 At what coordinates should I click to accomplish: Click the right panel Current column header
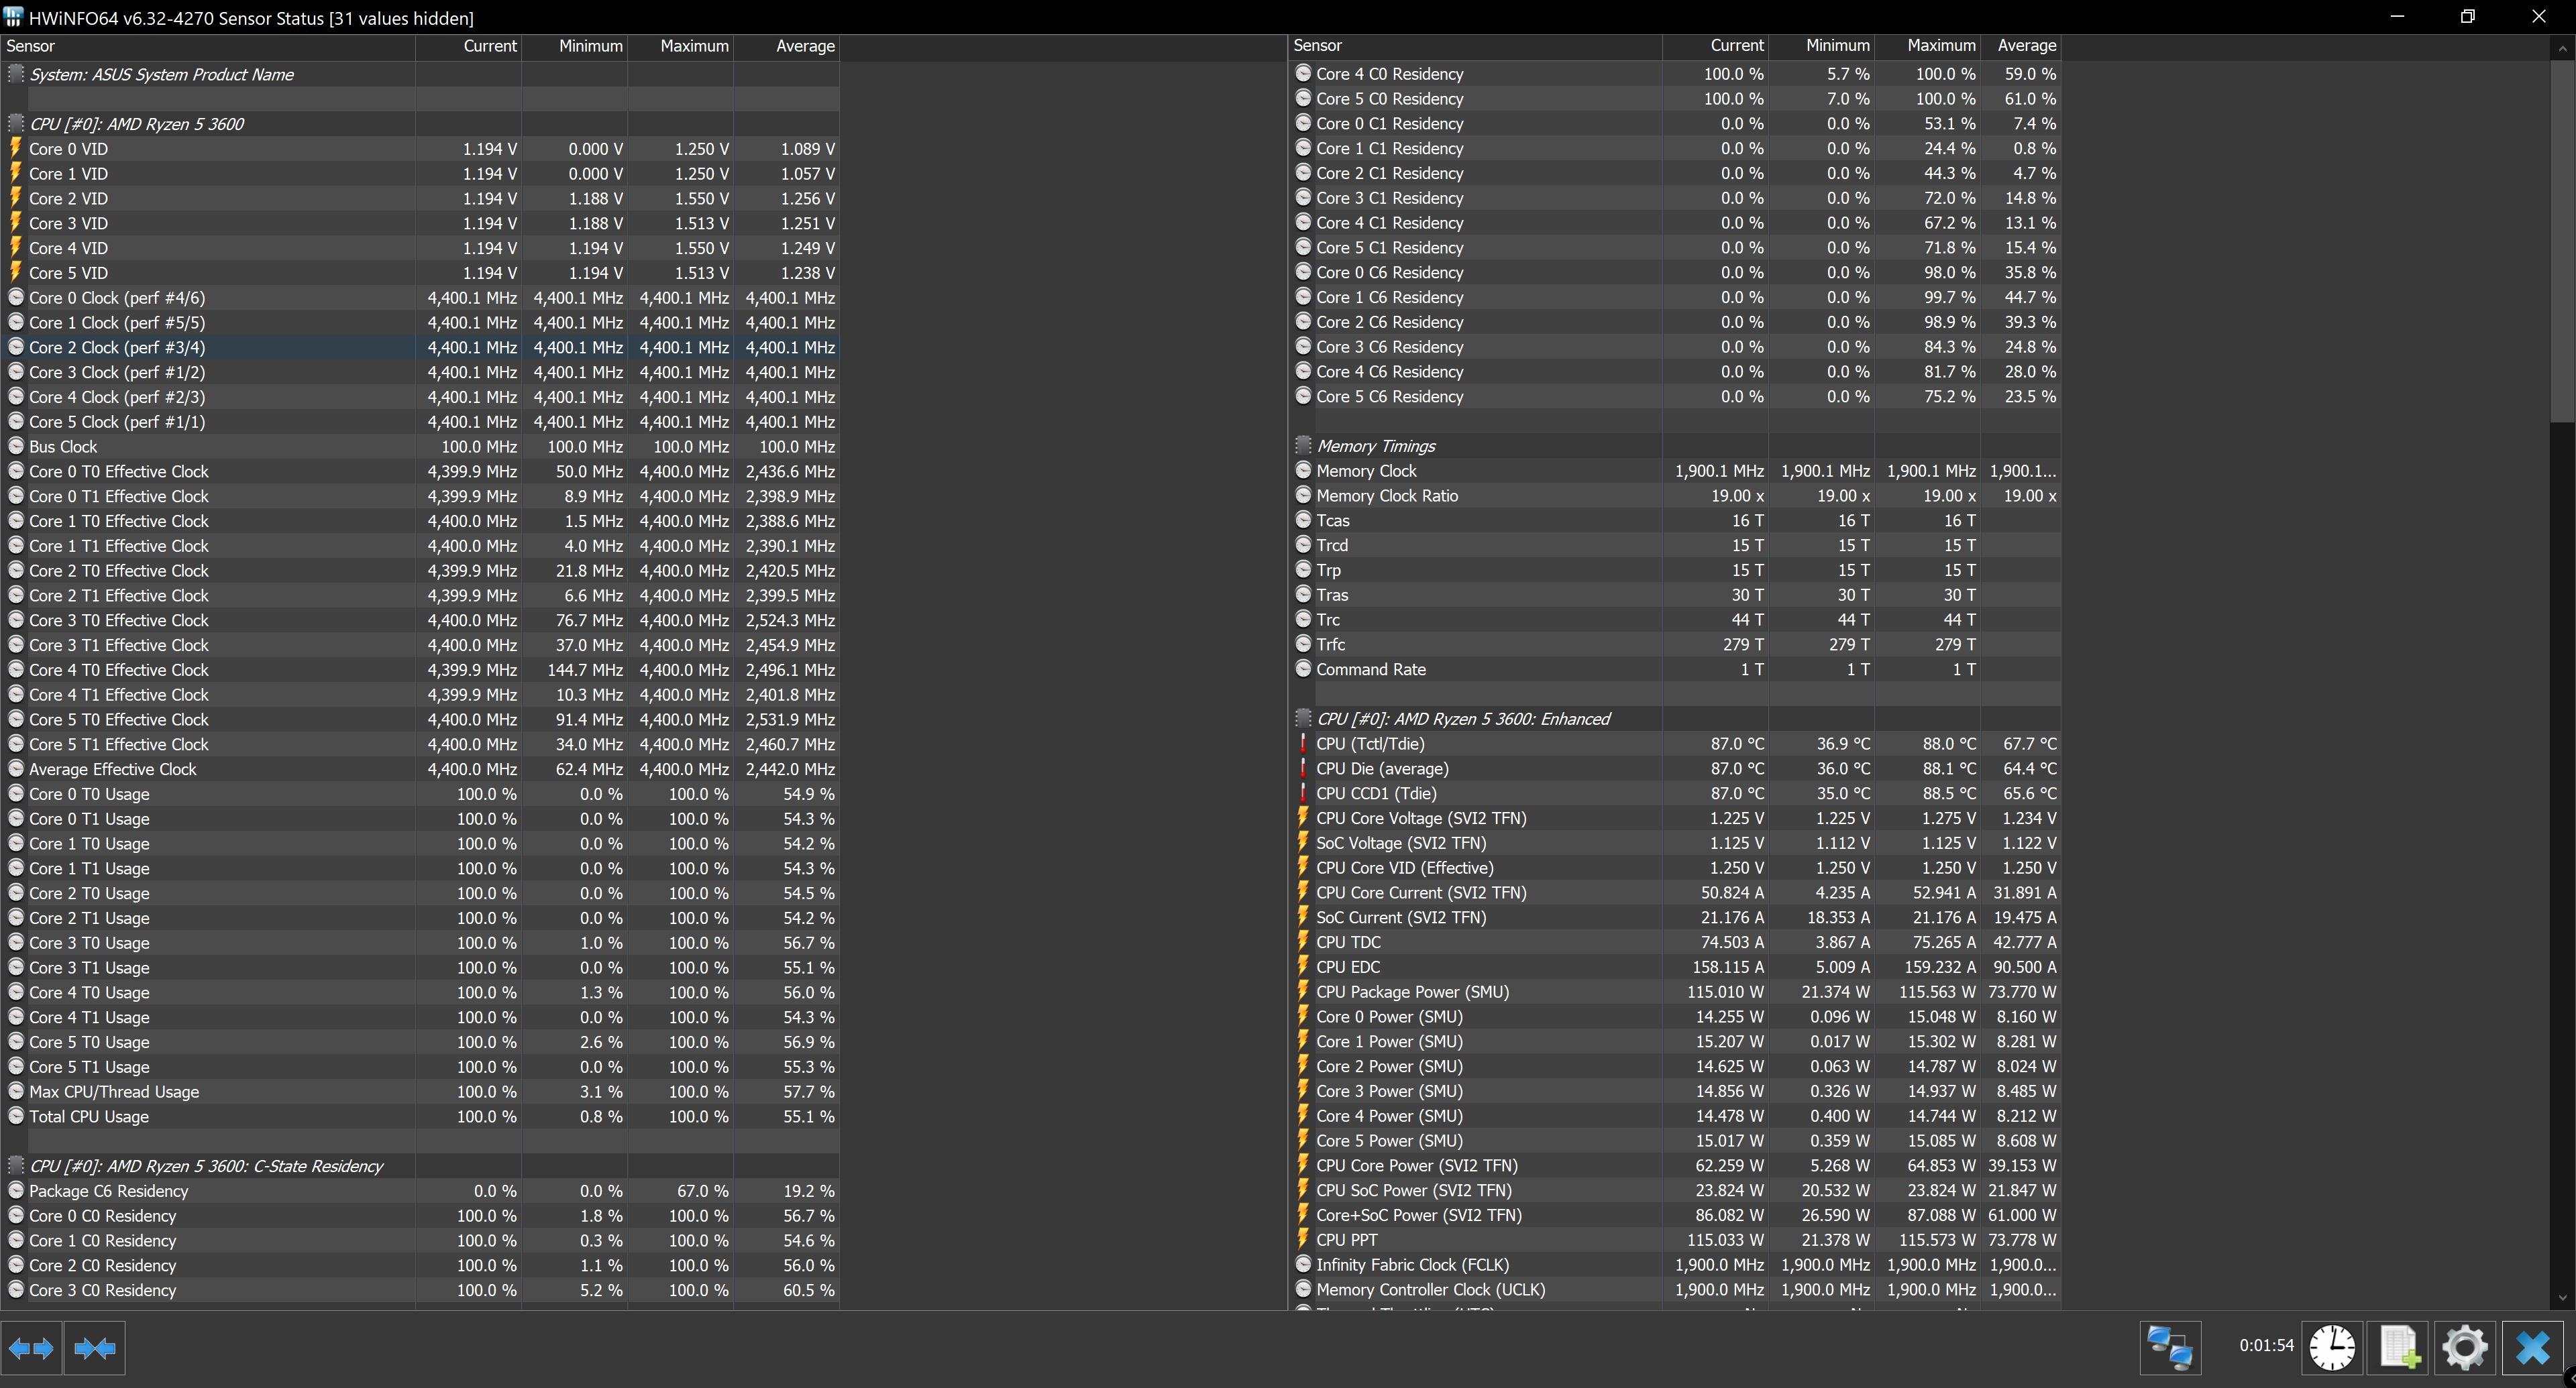[1716, 46]
